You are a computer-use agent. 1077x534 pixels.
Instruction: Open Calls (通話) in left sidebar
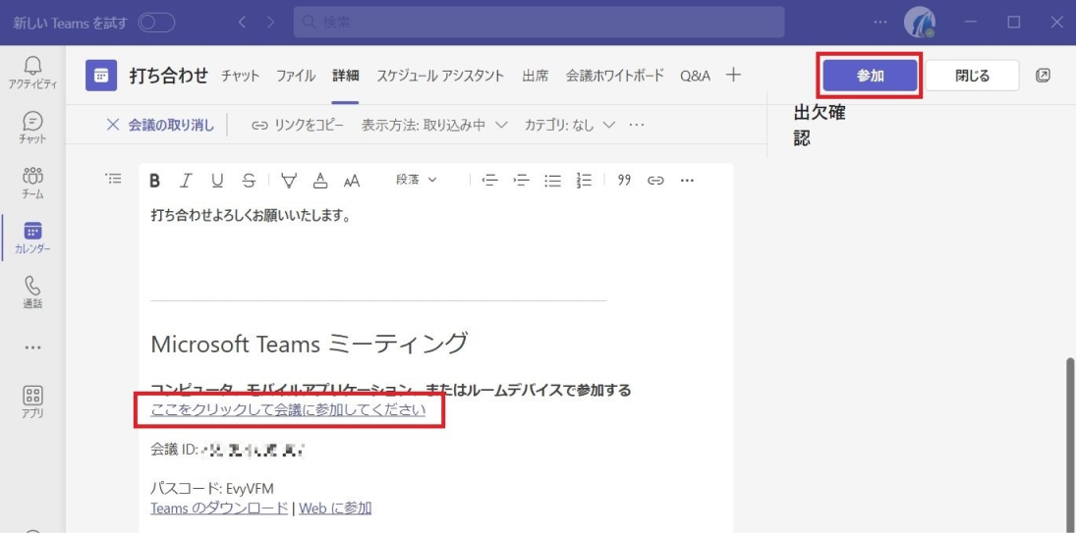[x=32, y=293]
